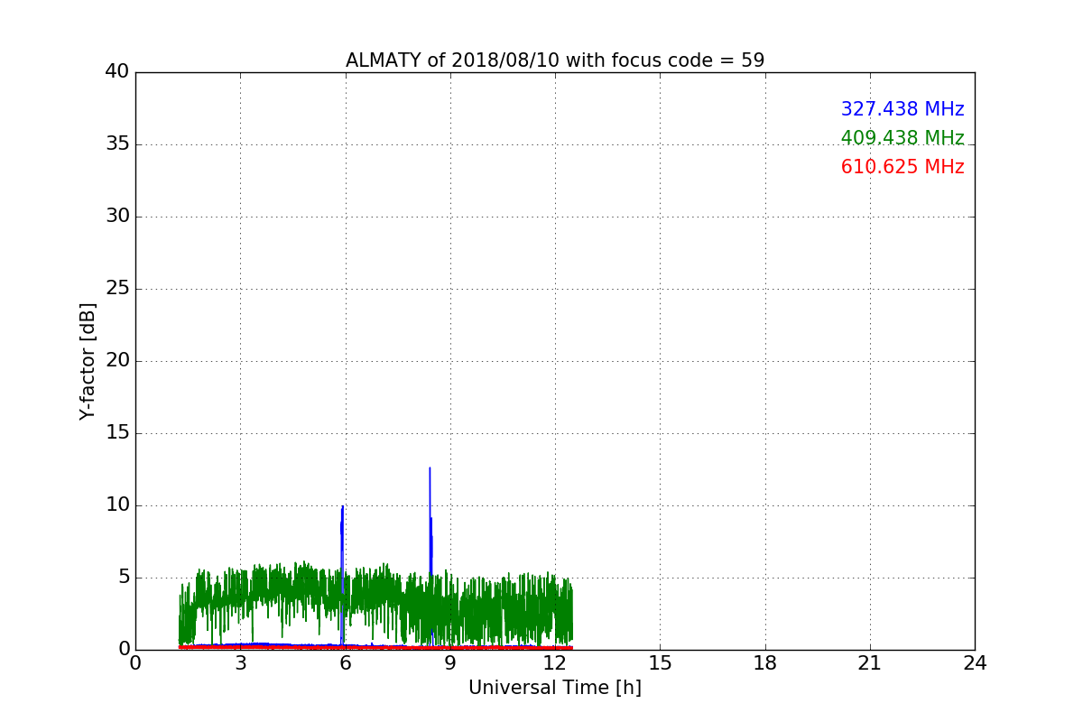The image size is (1083, 722).
Task: Click the x-axis tick label 18
Action: coord(765,663)
